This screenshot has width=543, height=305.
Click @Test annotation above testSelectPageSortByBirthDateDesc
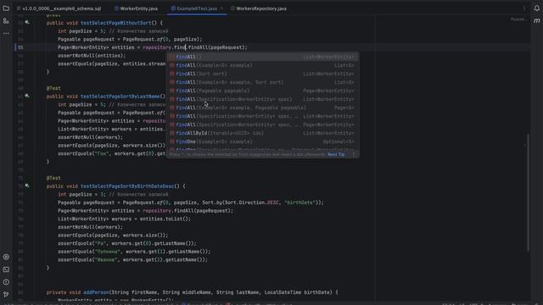click(53, 178)
